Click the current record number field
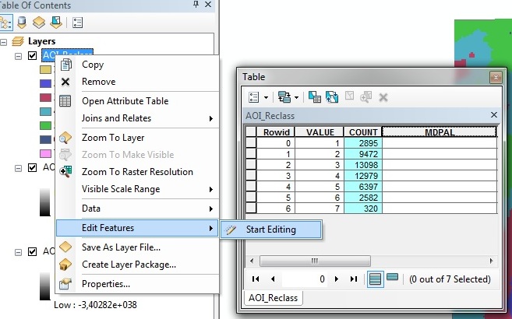This screenshot has width=512, height=319. click(x=304, y=279)
